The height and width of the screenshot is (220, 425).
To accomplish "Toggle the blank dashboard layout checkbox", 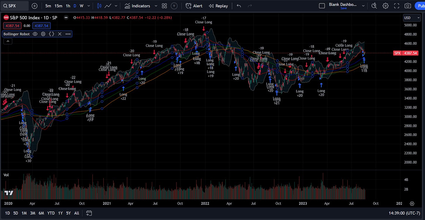I will pyautogui.click(x=322, y=6).
